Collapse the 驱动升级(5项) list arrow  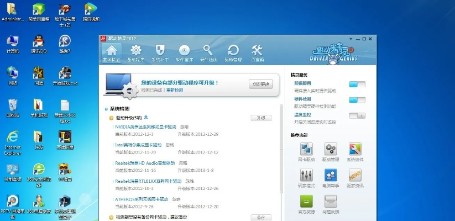(146, 117)
